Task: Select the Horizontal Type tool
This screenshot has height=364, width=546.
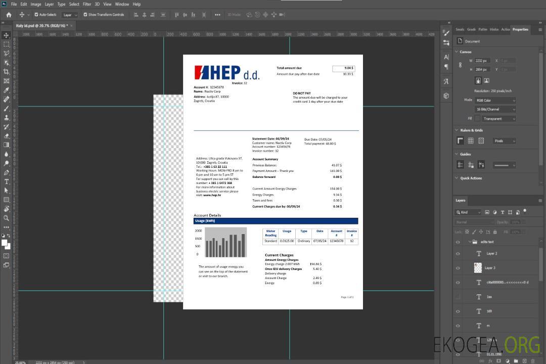Action: pyautogui.click(x=6, y=181)
